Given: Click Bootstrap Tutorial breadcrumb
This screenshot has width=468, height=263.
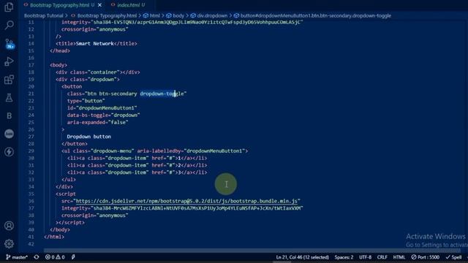Looking at the screenshot, I should tap(44, 15).
